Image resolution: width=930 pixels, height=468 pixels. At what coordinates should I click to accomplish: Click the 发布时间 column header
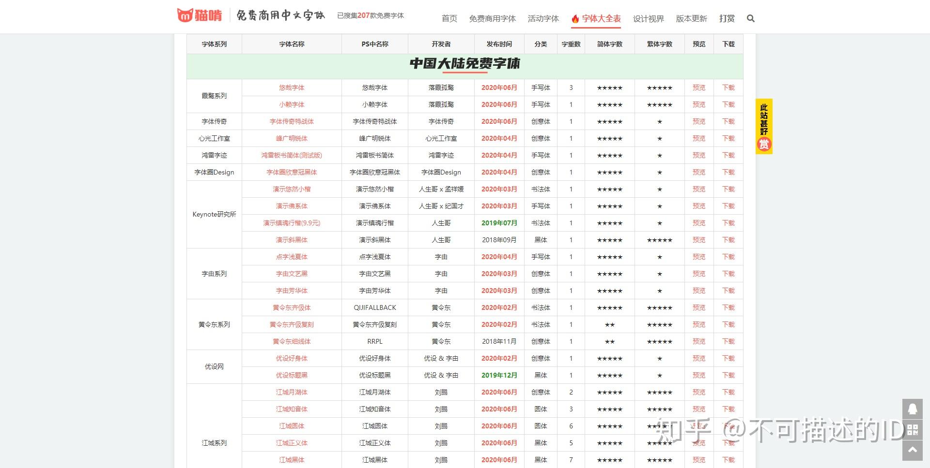(x=499, y=44)
